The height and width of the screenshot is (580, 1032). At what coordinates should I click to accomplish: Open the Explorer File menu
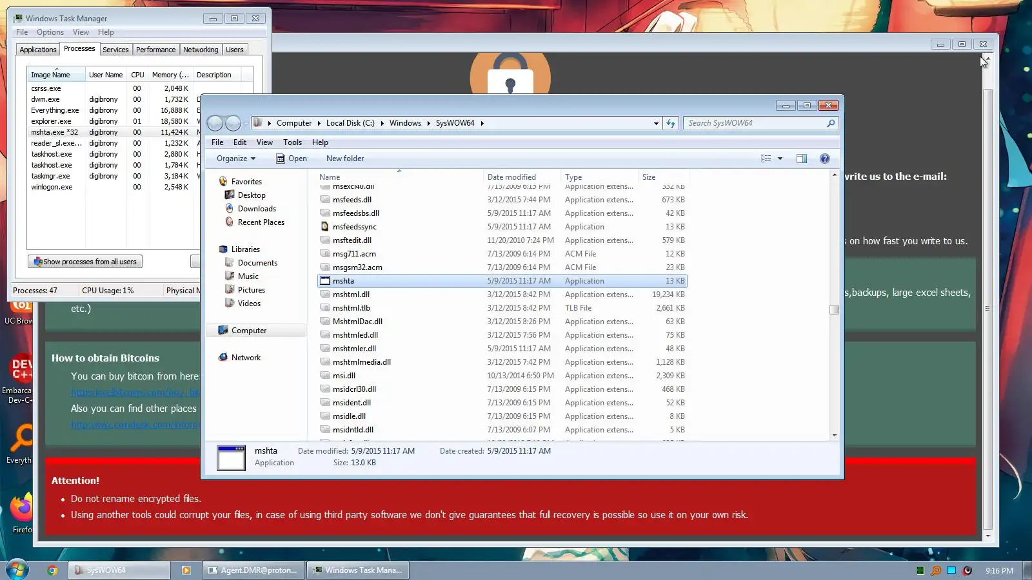point(217,142)
